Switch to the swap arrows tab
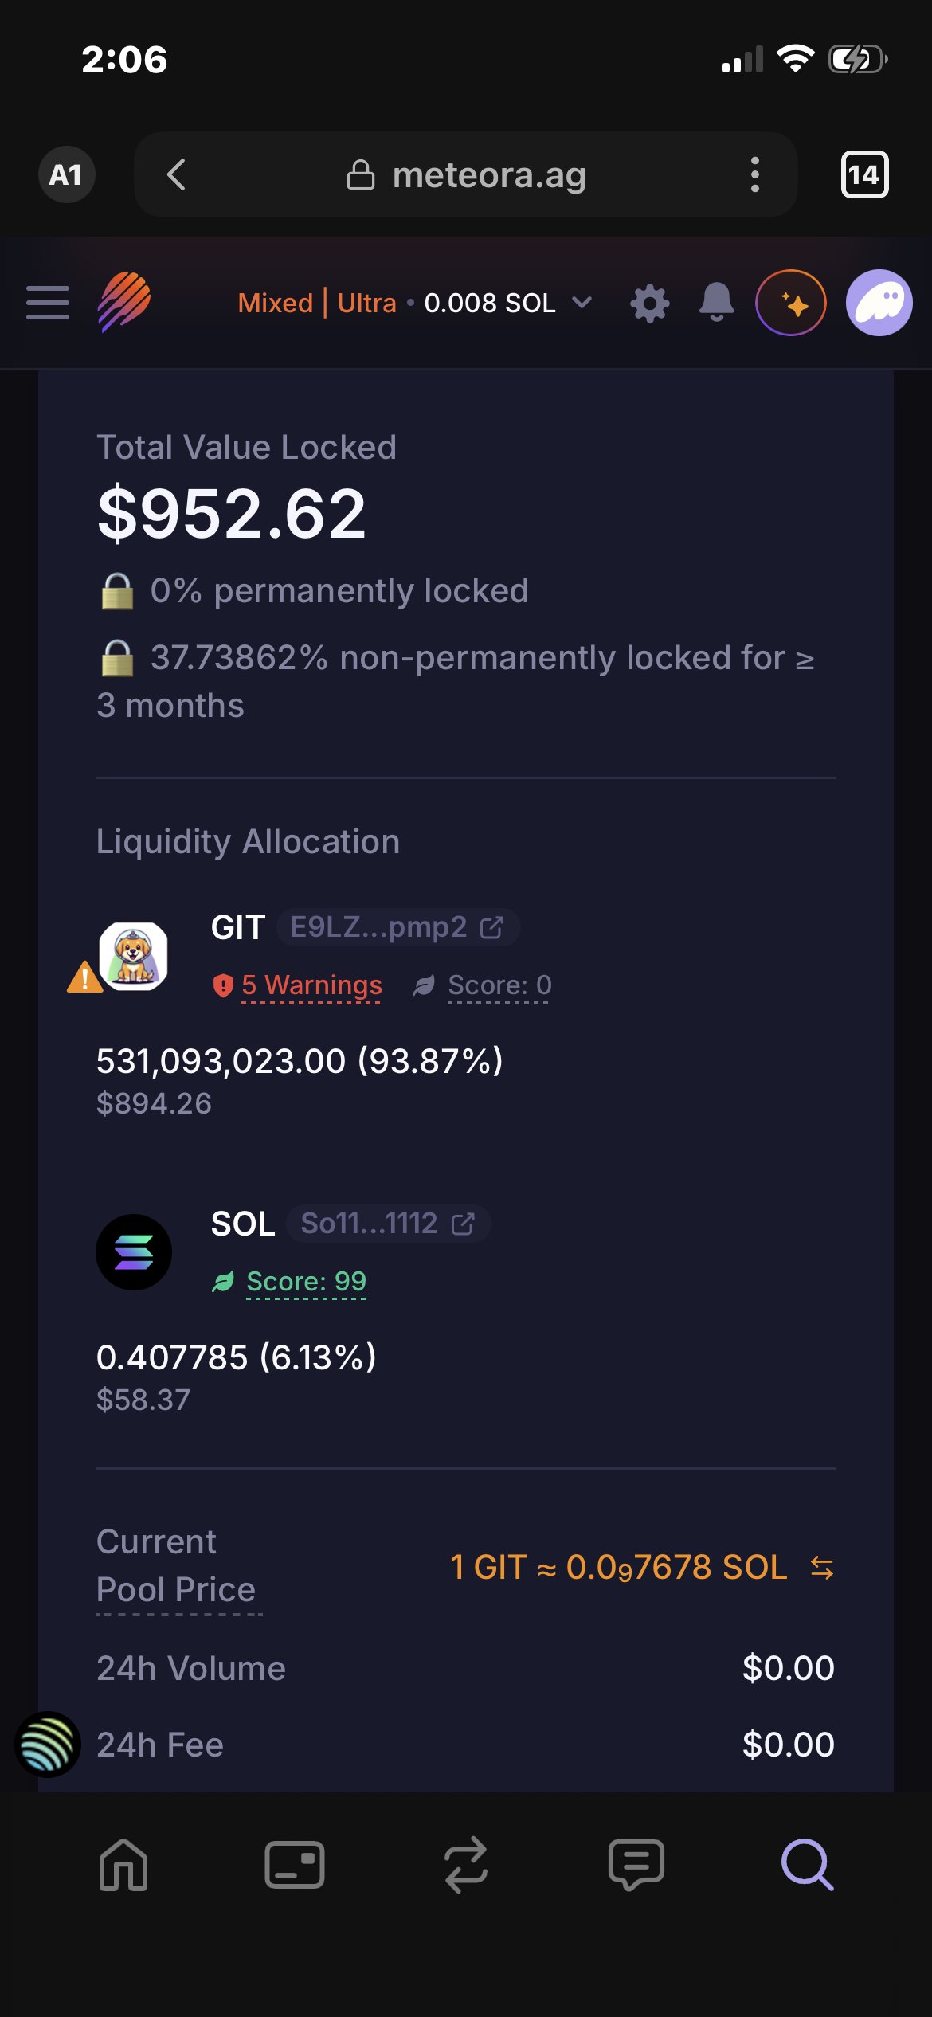 tap(465, 1865)
